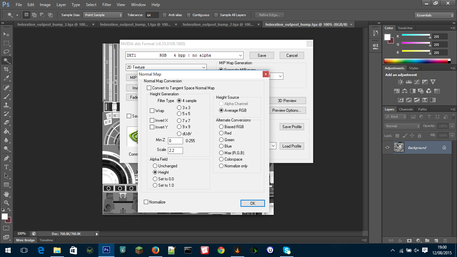This screenshot has height=257, width=457.
Task: Open the Image menu
Action: coord(45,5)
